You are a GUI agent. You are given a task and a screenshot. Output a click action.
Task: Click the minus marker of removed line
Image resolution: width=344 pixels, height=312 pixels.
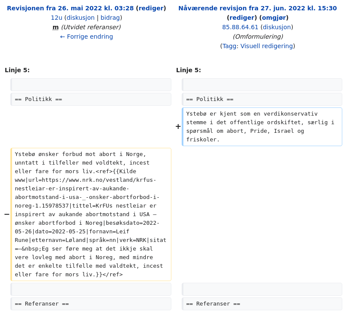tap(7, 214)
